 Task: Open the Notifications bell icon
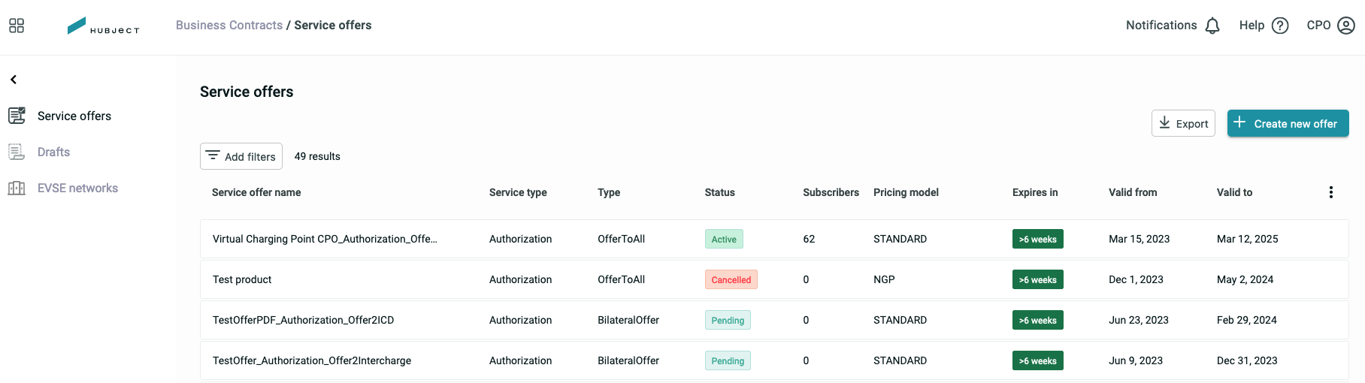(1212, 26)
